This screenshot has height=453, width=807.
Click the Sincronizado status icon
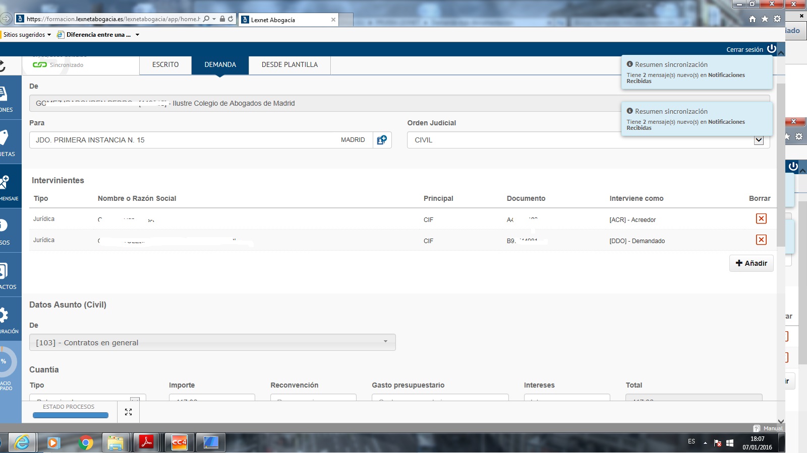click(x=40, y=64)
